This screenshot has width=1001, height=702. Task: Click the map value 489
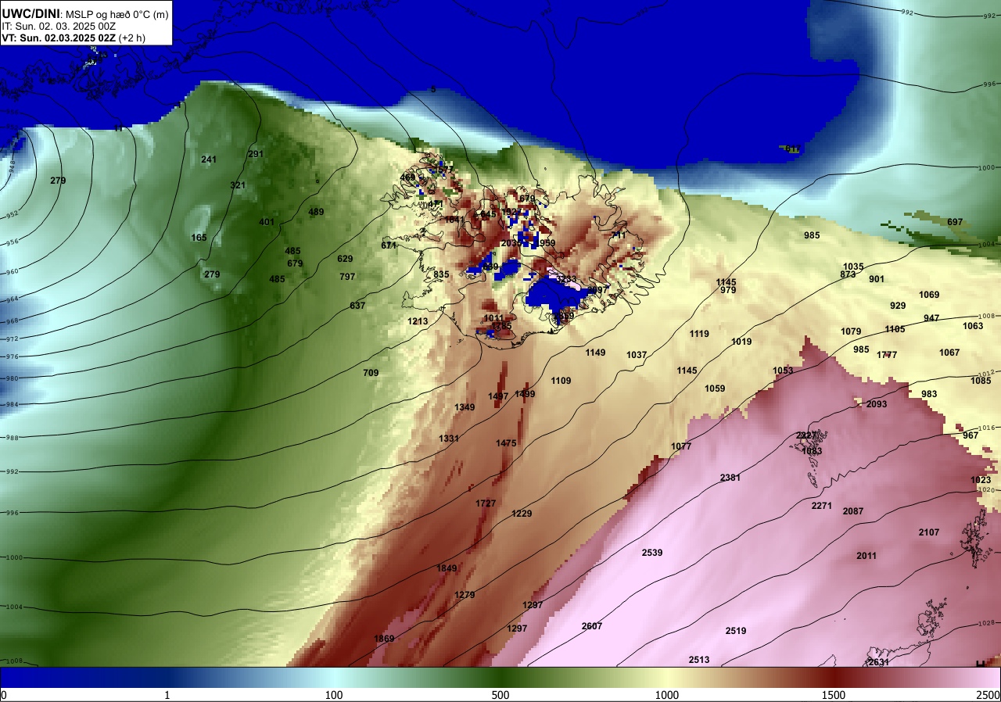316,212
